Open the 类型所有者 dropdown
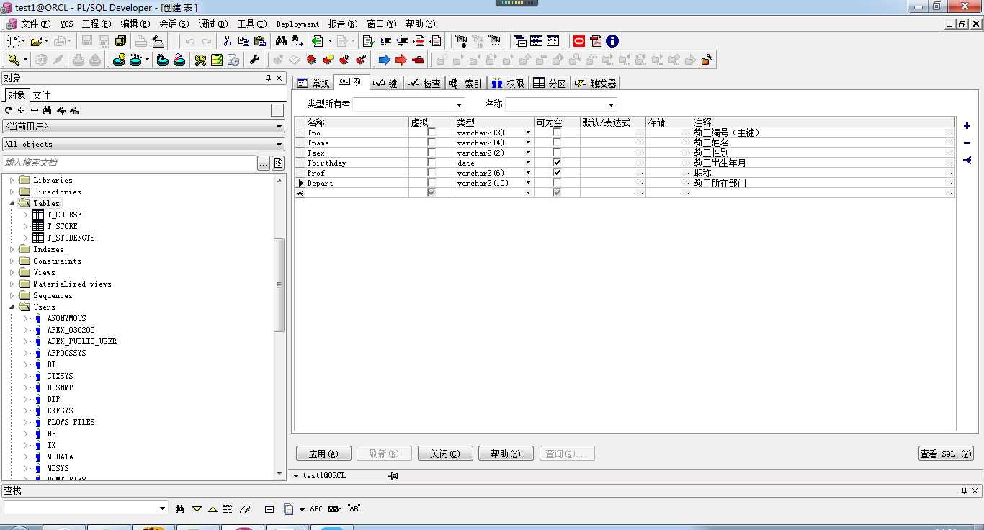The width and height of the screenshot is (984, 530). pyautogui.click(x=459, y=104)
